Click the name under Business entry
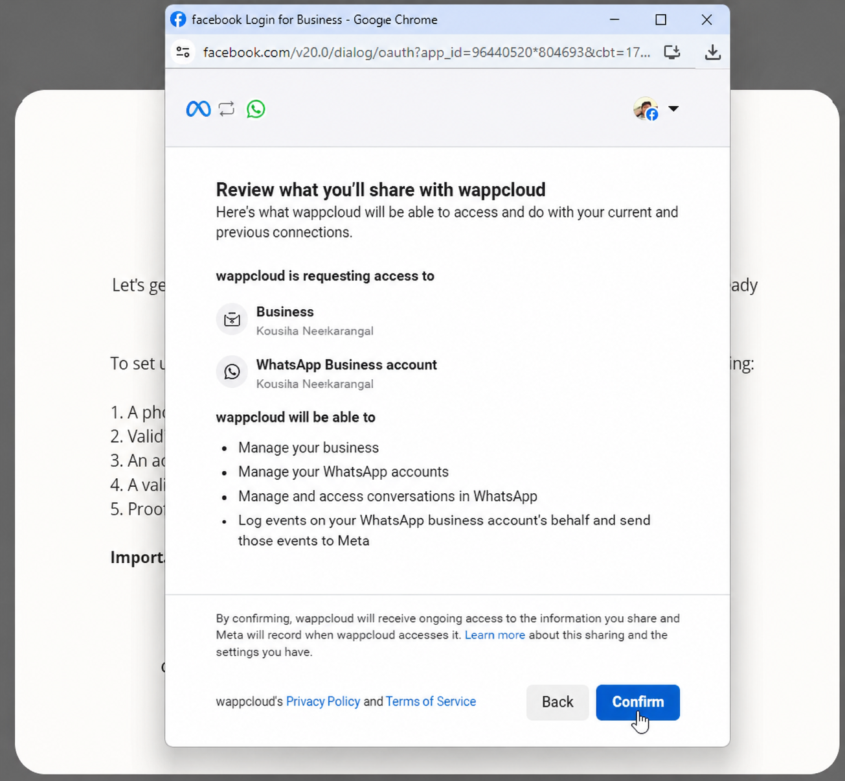 point(315,331)
